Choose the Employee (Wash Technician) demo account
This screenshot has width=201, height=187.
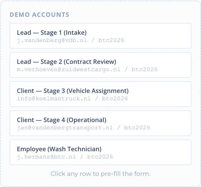pos(100,152)
